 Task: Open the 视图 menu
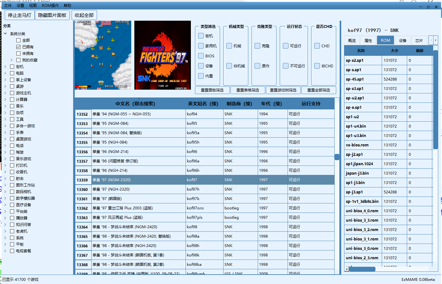pos(33,6)
